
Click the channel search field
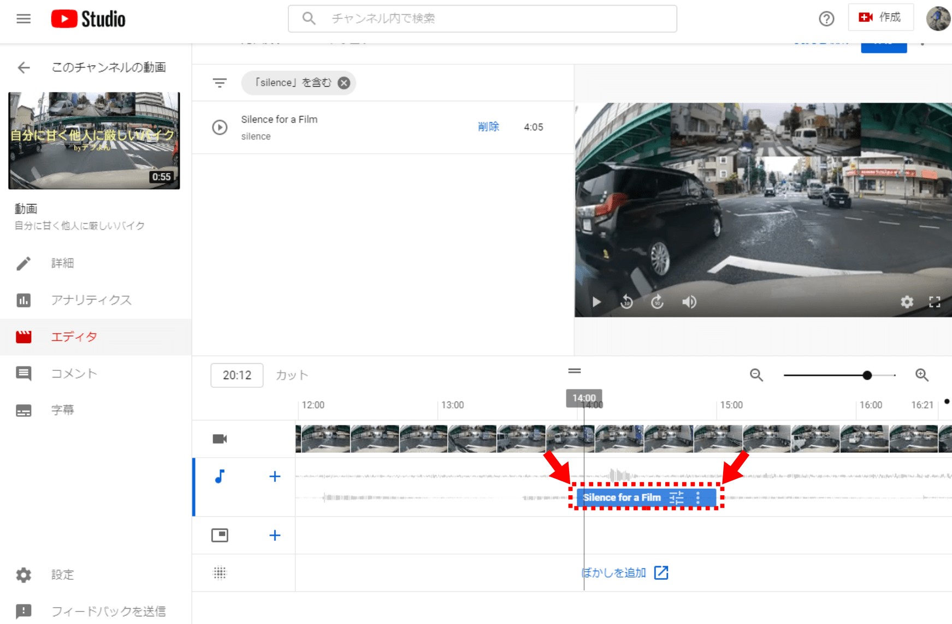pos(482,19)
